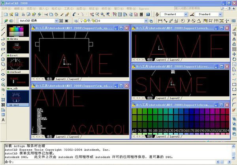This screenshot has width=237, height=165.
Task: Expand the layer list dropdown arrow
Action: [146, 21]
